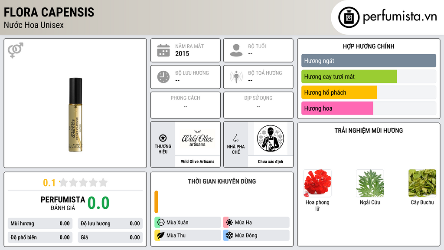444x250 pixels.
Task: Click the FLORA CAPENSIS title
Action: (49, 12)
